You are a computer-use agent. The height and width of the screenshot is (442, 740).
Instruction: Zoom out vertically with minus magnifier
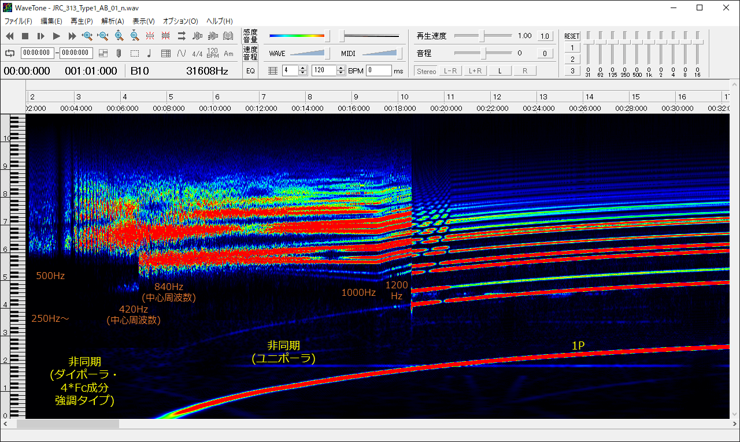(135, 36)
